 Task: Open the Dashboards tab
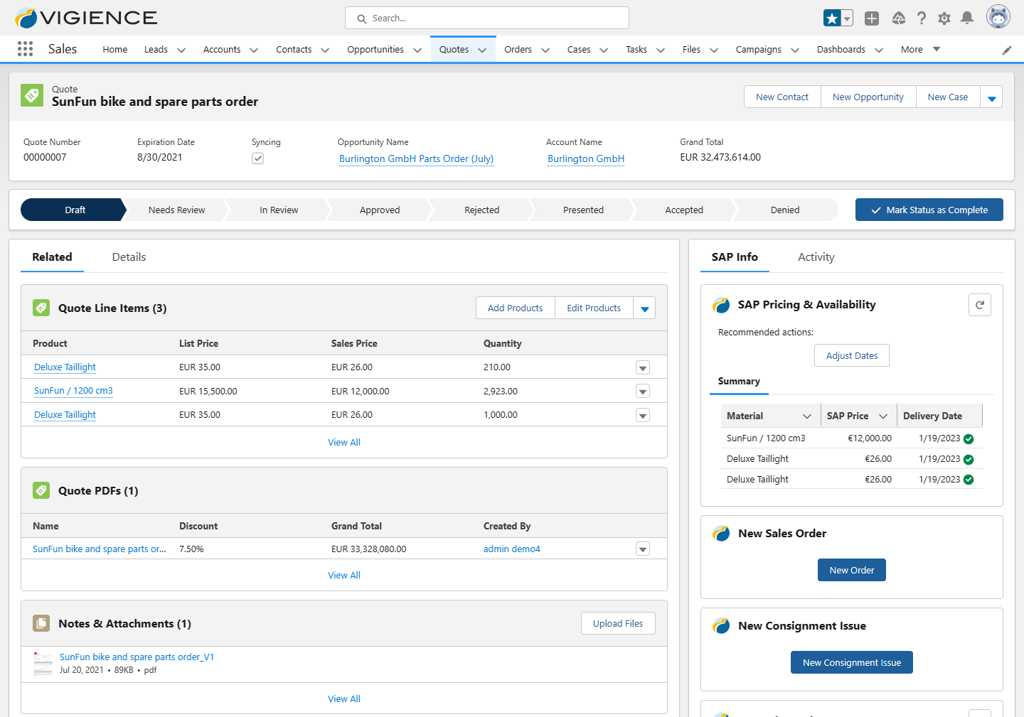841,50
